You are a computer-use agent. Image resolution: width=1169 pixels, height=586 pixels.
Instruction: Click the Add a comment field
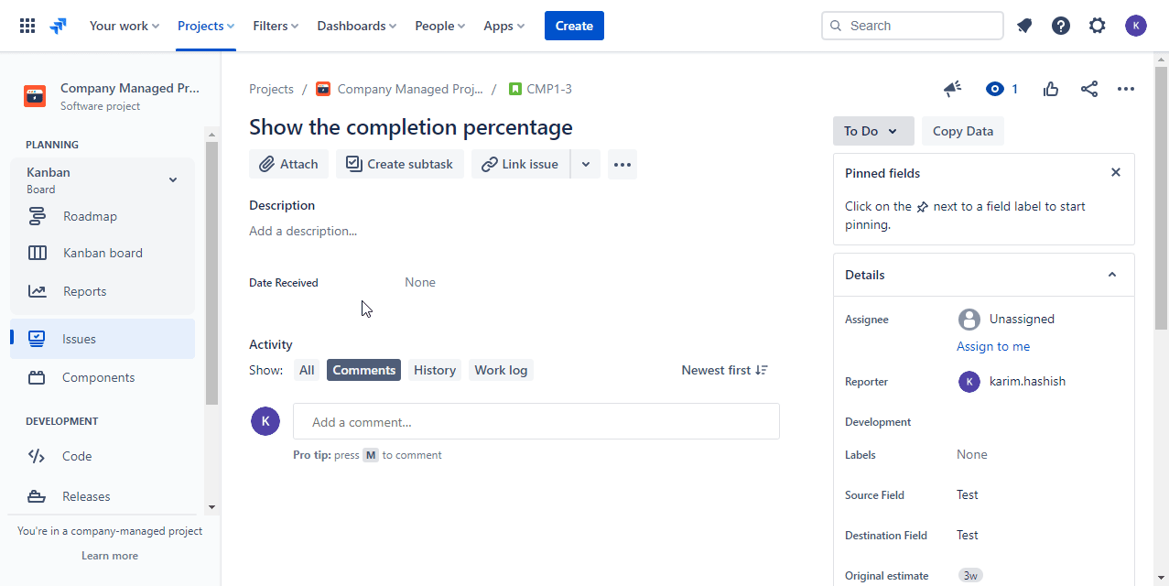tap(536, 420)
